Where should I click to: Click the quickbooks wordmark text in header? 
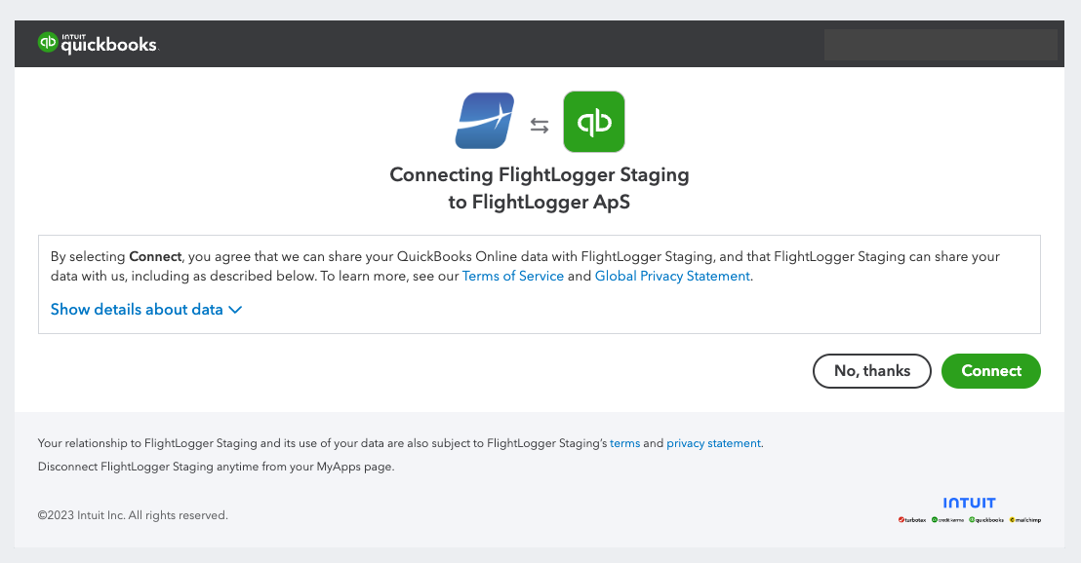[107, 44]
